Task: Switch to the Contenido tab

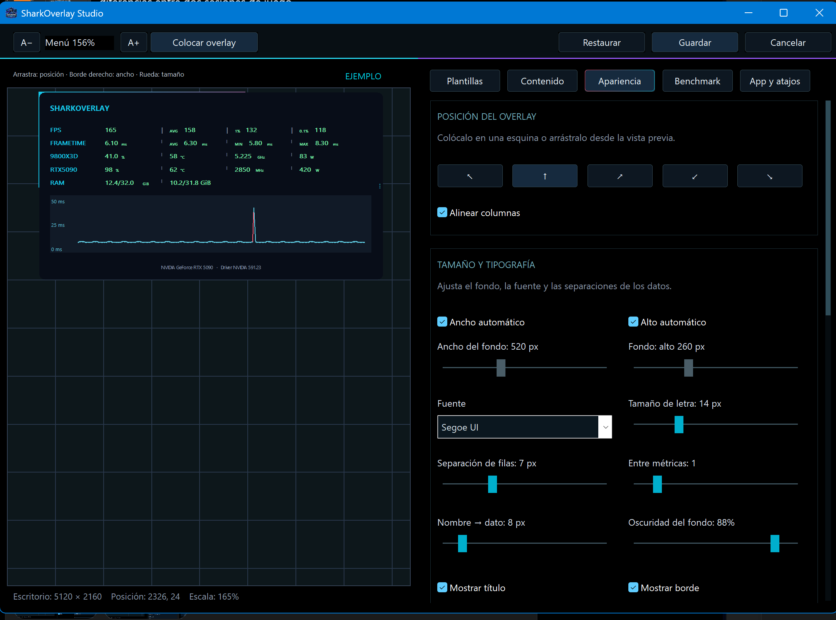Action: click(542, 81)
